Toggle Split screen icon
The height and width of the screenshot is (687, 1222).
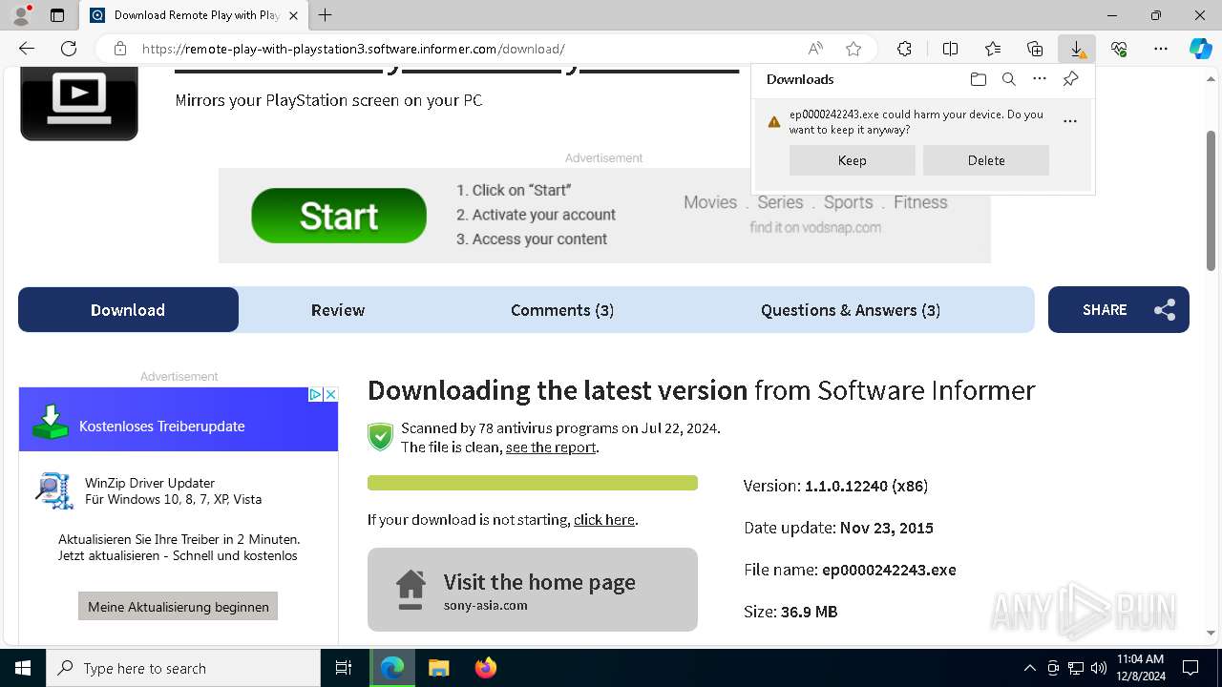click(950, 49)
